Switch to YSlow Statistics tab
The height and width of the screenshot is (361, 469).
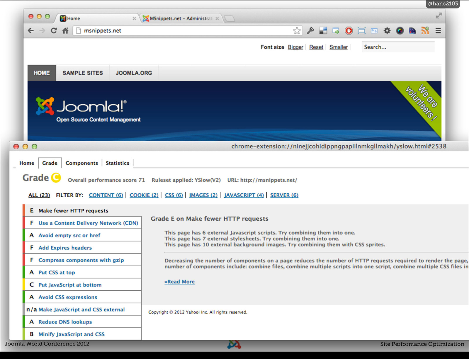[118, 163]
